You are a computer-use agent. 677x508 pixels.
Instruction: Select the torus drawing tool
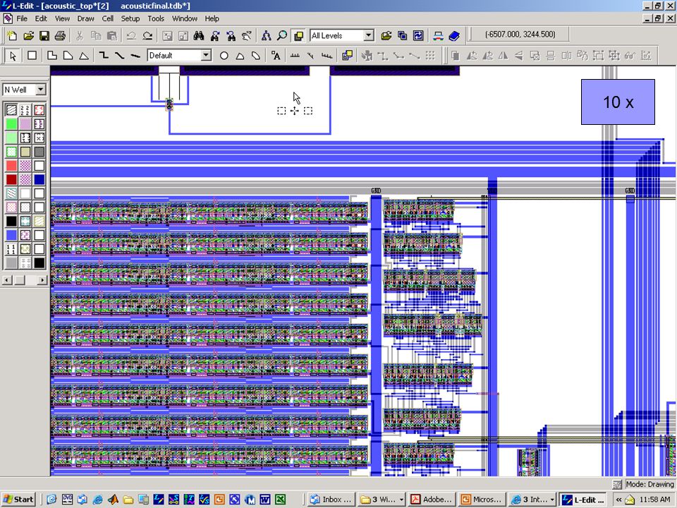(x=255, y=56)
